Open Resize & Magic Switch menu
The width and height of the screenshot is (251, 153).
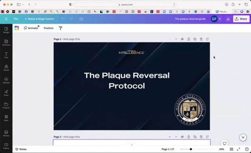click(x=39, y=19)
